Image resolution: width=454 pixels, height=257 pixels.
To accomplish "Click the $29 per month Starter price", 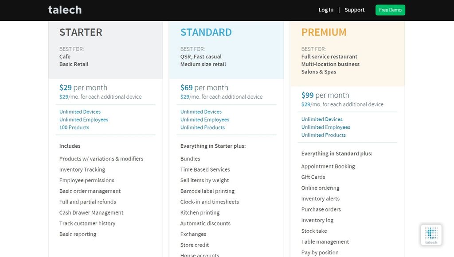I will (83, 88).
